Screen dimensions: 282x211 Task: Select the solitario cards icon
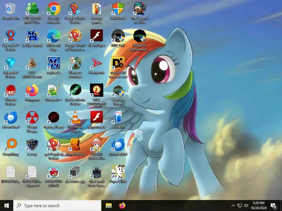pos(118,118)
